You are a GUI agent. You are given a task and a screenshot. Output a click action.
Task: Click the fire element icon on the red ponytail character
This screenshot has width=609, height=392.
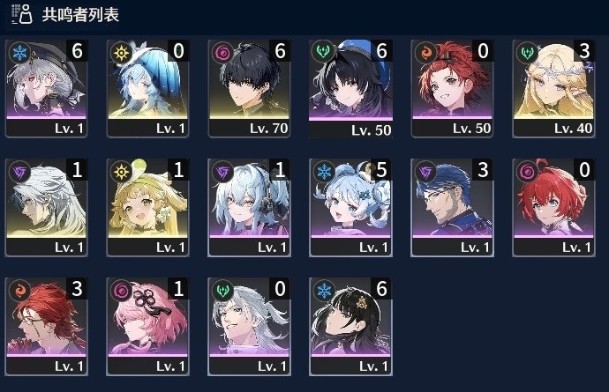(425, 52)
